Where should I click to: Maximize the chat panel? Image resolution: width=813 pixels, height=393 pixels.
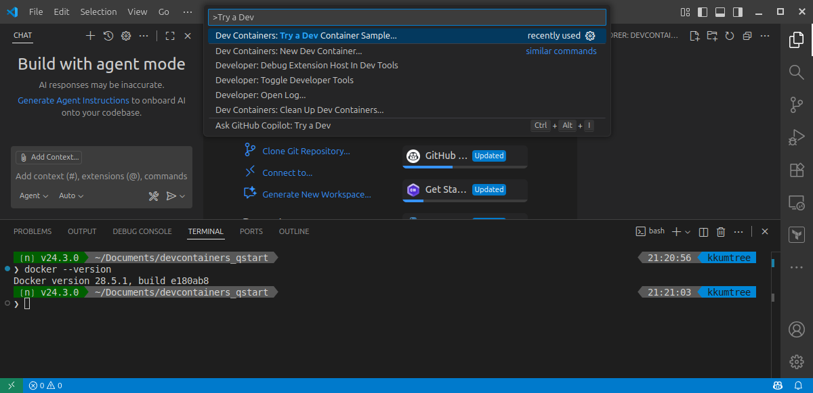[x=170, y=36]
